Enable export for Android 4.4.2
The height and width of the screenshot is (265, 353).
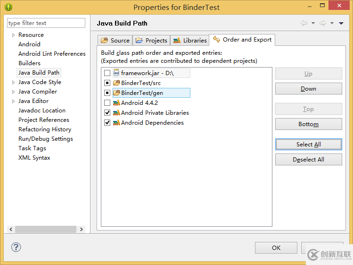[x=107, y=103]
